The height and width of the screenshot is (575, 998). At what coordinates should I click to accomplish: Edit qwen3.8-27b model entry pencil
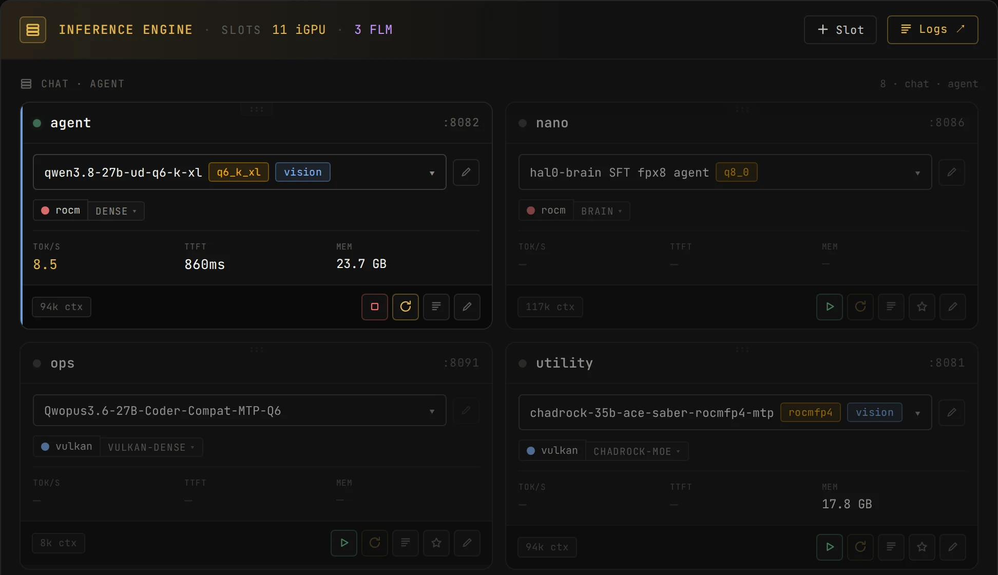[466, 172]
